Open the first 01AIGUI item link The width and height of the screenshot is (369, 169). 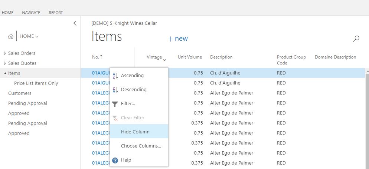point(101,73)
